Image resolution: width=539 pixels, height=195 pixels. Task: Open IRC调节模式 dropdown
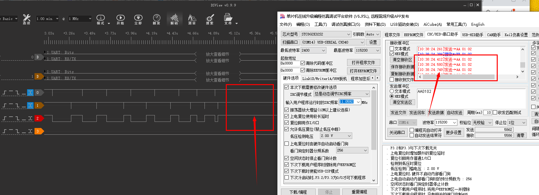[342, 94]
